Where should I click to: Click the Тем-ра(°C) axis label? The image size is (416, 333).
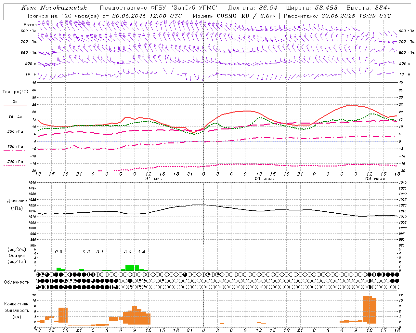coord(15,92)
